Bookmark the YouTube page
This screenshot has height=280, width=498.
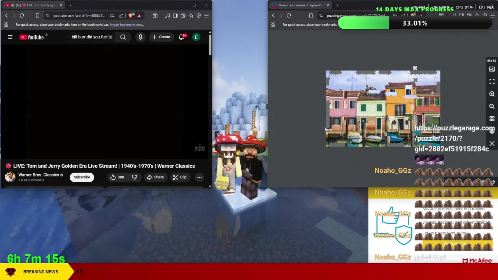(37, 16)
